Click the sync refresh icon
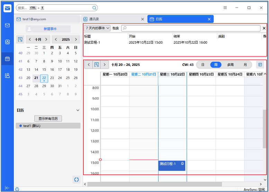Image resolution: width=269 pixels, height=192 pixels. (x=77, y=180)
